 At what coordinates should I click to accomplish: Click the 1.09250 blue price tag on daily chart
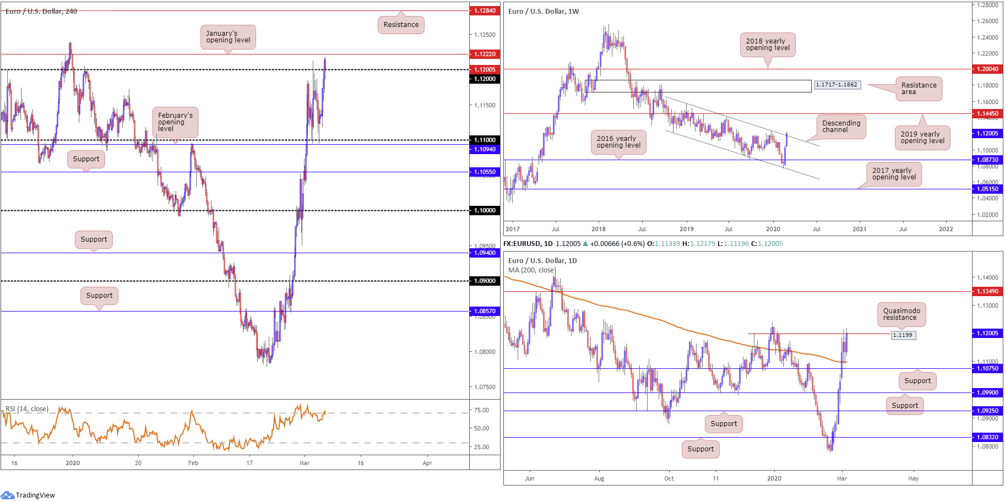click(987, 411)
